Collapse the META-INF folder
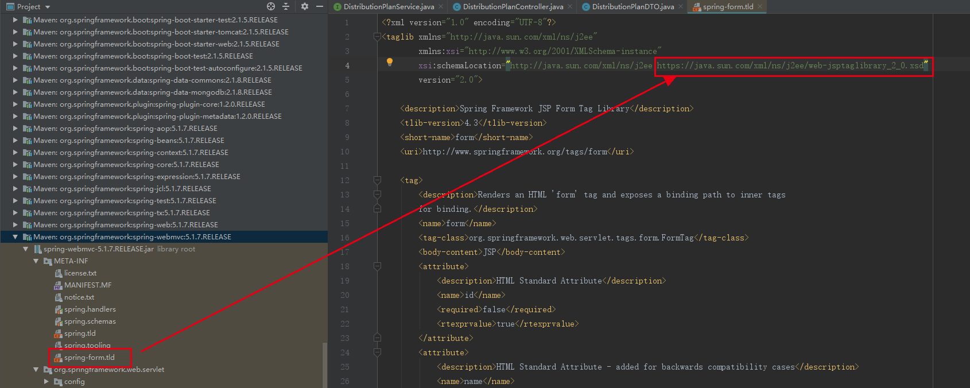Image resolution: width=970 pixels, height=388 pixels. pos(36,261)
